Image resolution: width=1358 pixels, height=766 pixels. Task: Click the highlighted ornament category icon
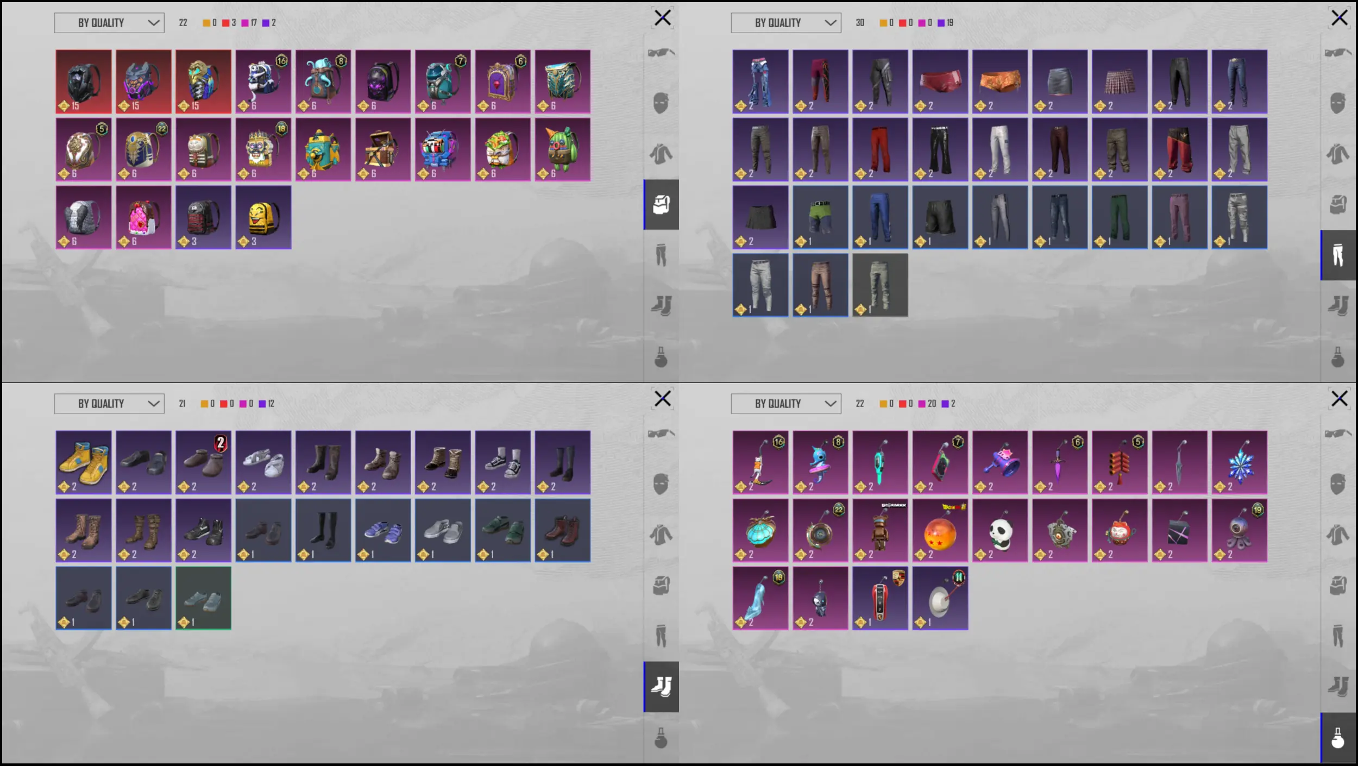click(x=1338, y=738)
